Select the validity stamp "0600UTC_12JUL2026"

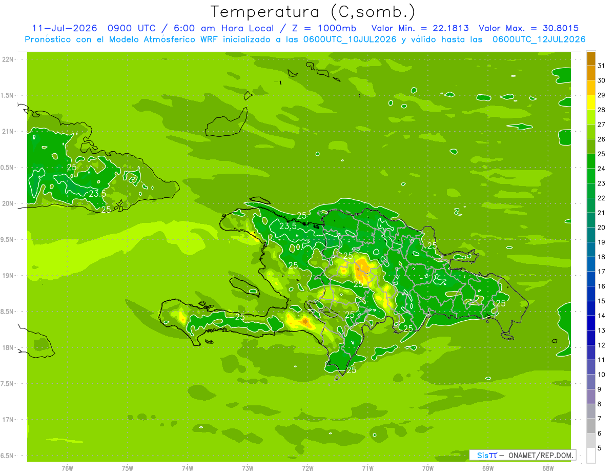coord(539,39)
